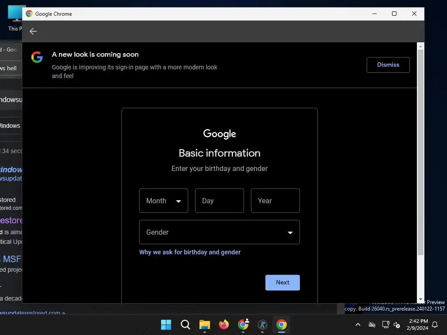The height and width of the screenshot is (335, 447).
Task: Open the notification bell
Action: [435, 325]
